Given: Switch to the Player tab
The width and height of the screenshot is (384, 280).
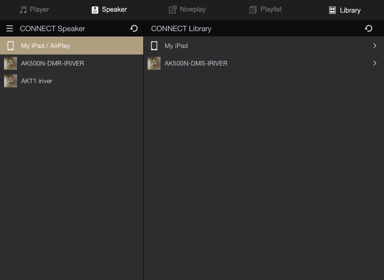Looking at the screenshot, I should click(34, 10).
